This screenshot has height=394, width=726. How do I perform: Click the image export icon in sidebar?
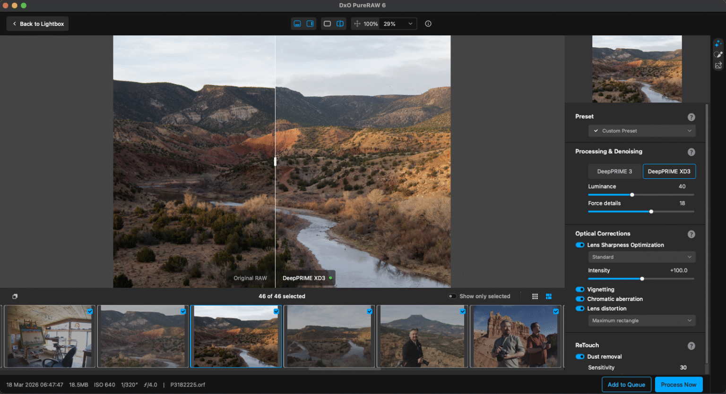point(718,66)
